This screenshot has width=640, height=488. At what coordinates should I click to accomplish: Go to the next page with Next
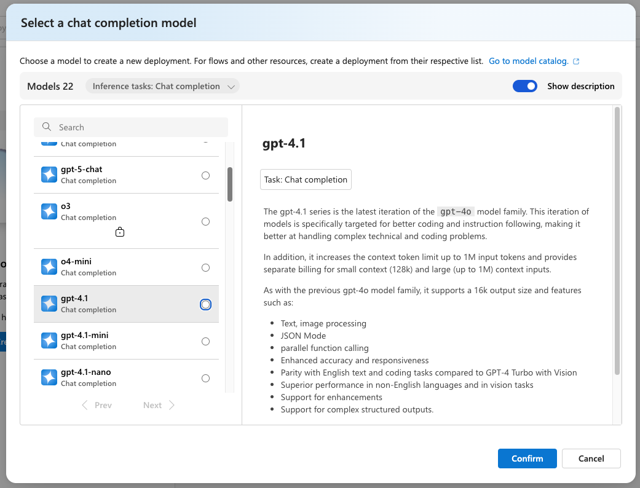(x=159, y=405)
